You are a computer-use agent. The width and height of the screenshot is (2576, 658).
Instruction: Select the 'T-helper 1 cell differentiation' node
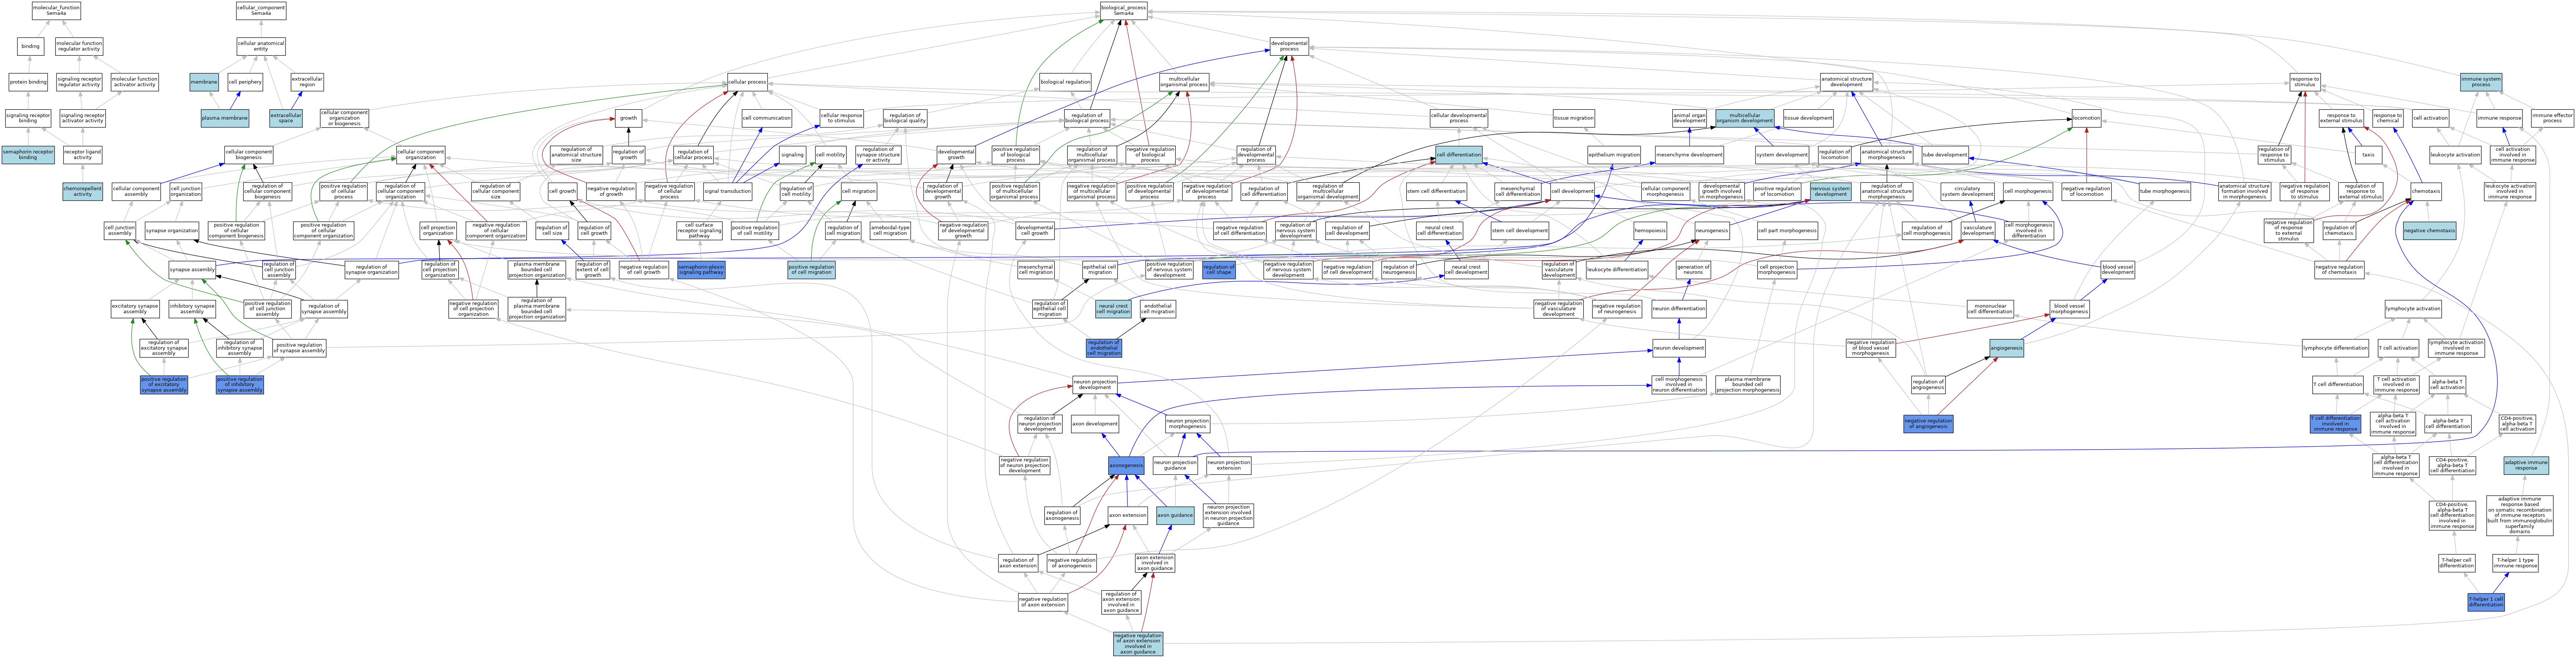(x=2486, y=602)
